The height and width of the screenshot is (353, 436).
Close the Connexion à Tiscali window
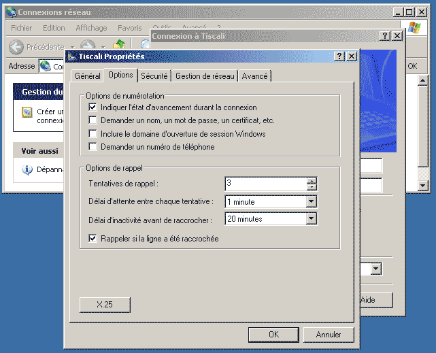(x=397, y=36)
